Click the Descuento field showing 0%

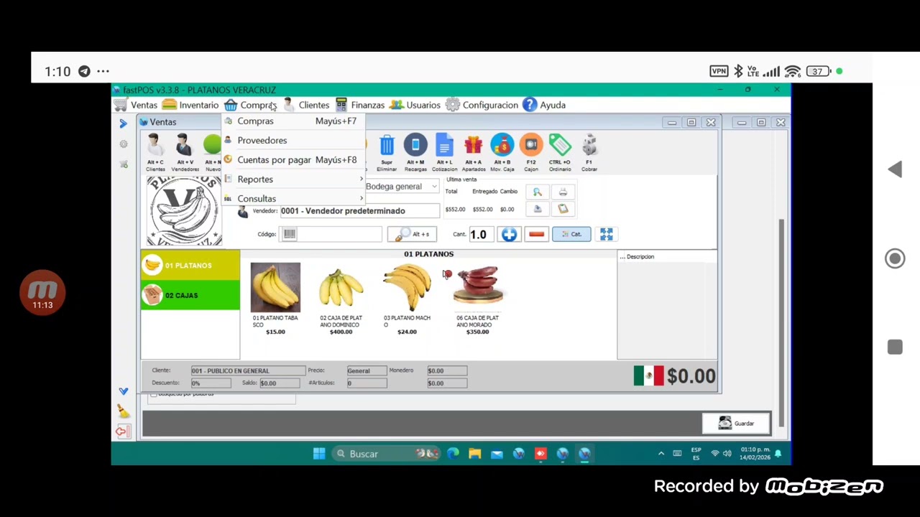coord(211,383)
